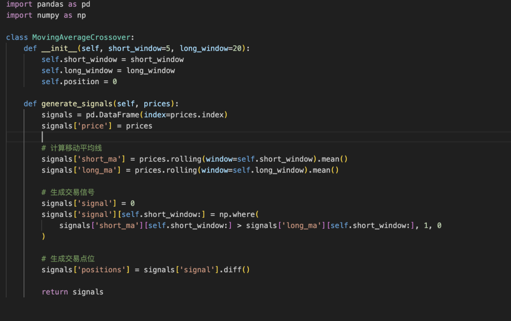Click 'return signals' statement
The height and width of the screenshot is (321, 511).
click(72, 292)
